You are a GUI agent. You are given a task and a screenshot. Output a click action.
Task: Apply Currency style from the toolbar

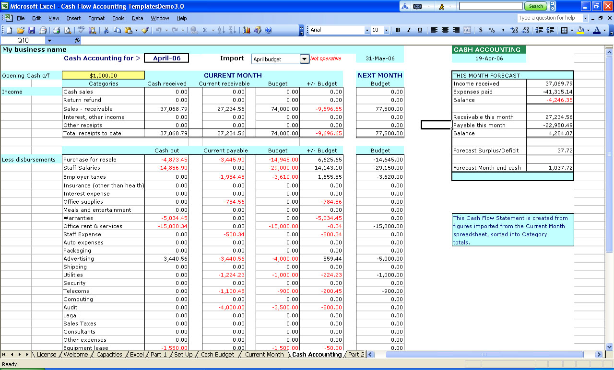click(481, 30)
